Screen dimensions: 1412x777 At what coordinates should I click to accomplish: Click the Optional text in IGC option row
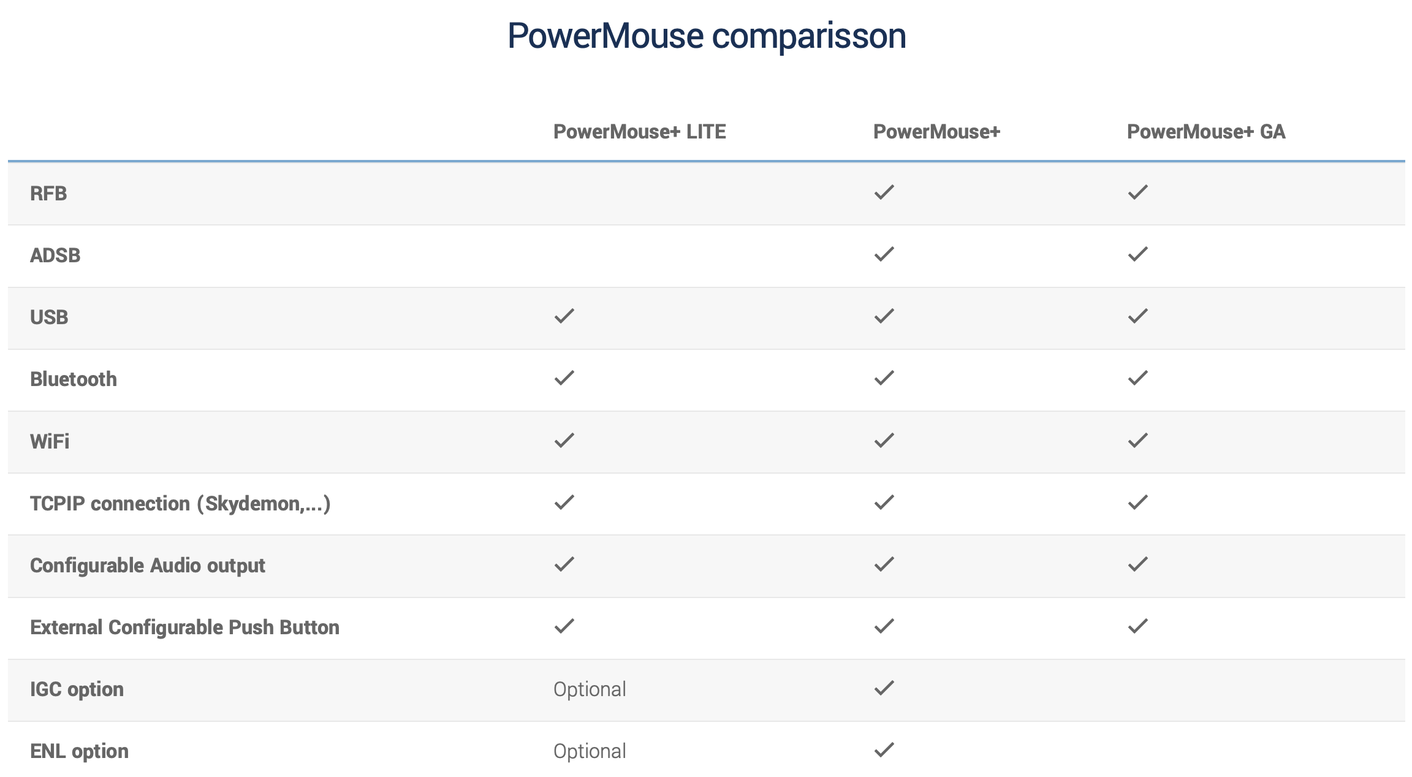(590, 689)
